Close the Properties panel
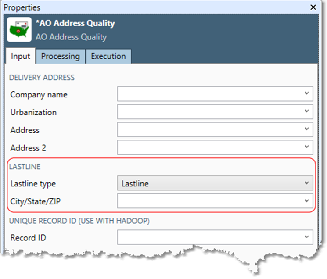Screen dimensions: 327x279 coord(313,7)
